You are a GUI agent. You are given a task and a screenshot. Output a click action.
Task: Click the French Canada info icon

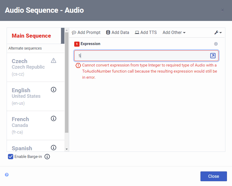[x=54, y=118]
